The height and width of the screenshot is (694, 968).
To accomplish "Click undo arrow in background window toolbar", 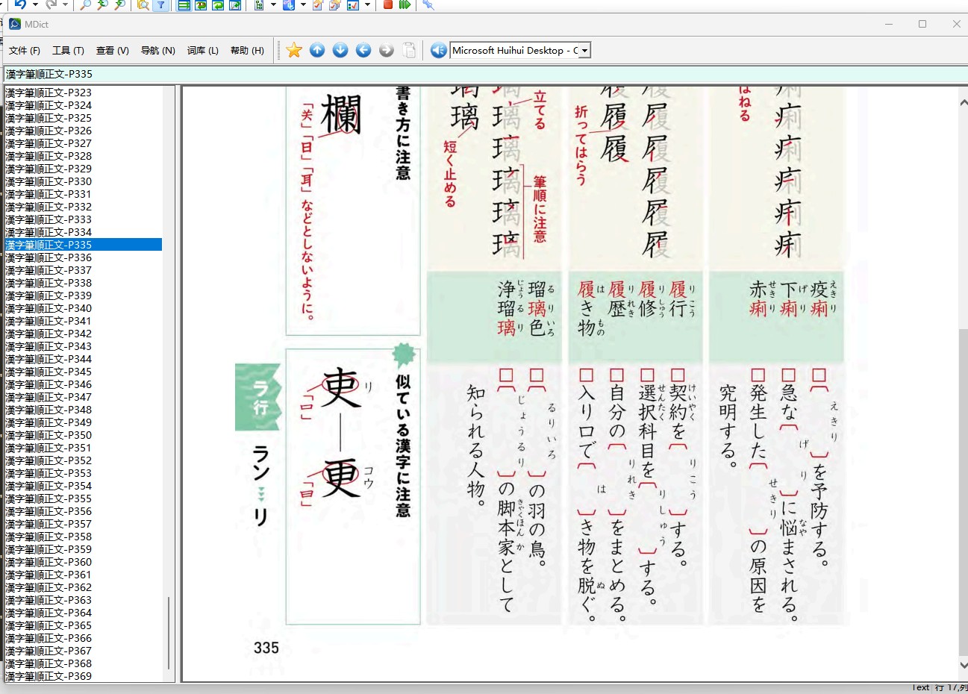I will click(x=20, y=4).
